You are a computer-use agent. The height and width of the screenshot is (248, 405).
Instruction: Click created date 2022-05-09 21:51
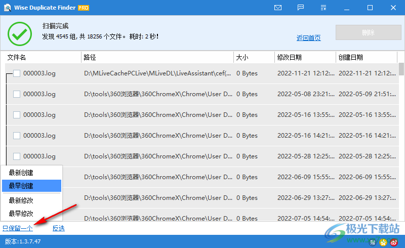click(x=367, y=94)
